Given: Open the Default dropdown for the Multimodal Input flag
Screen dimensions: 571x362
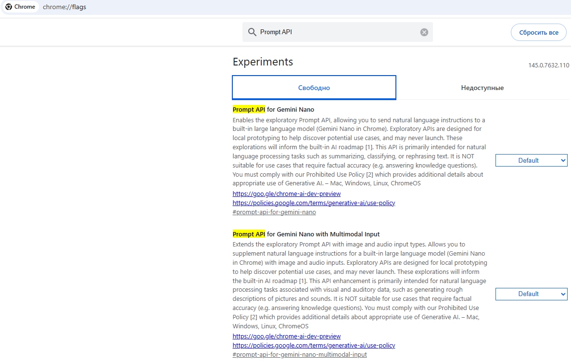Looking at the screenshot, I should pyautogui.click(x=531, y=294).
